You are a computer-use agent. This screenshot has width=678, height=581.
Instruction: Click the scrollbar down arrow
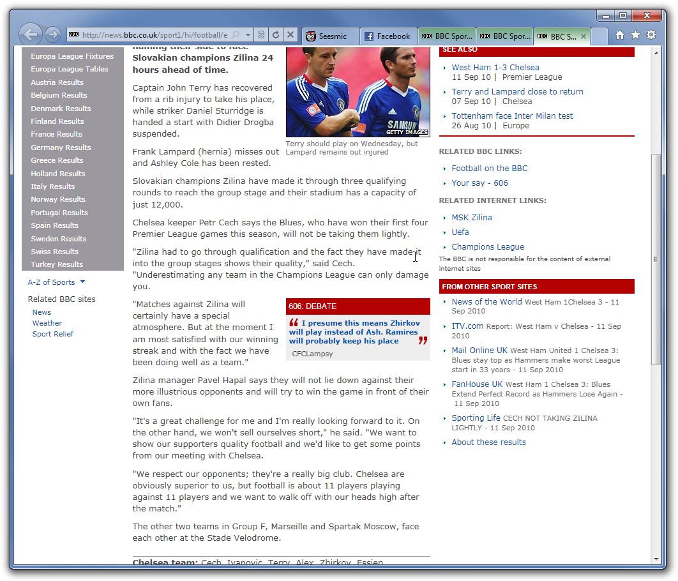click(x=656, y=559)
